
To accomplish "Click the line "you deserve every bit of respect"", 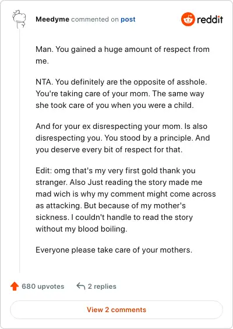I will tap(109, 150).
